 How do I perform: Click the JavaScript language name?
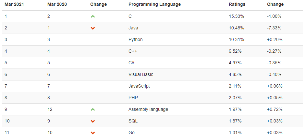coord(139,86)
